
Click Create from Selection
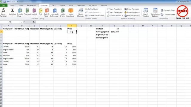(x=95, y=16)
